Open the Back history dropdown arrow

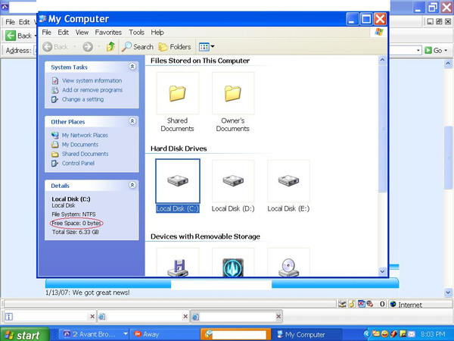coord(74,47)
